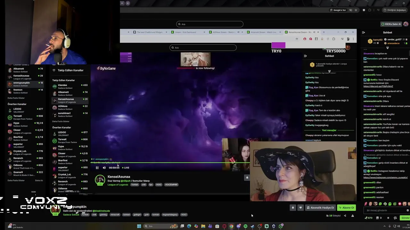Click the 870 channel points icon
This screenshot has width=410, height=230.
pyautogui.click(x=369, y=218)
